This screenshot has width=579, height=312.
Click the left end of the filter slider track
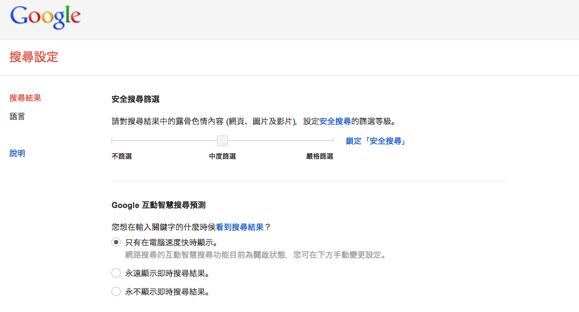pyautogui.click(x=113, y=141)
